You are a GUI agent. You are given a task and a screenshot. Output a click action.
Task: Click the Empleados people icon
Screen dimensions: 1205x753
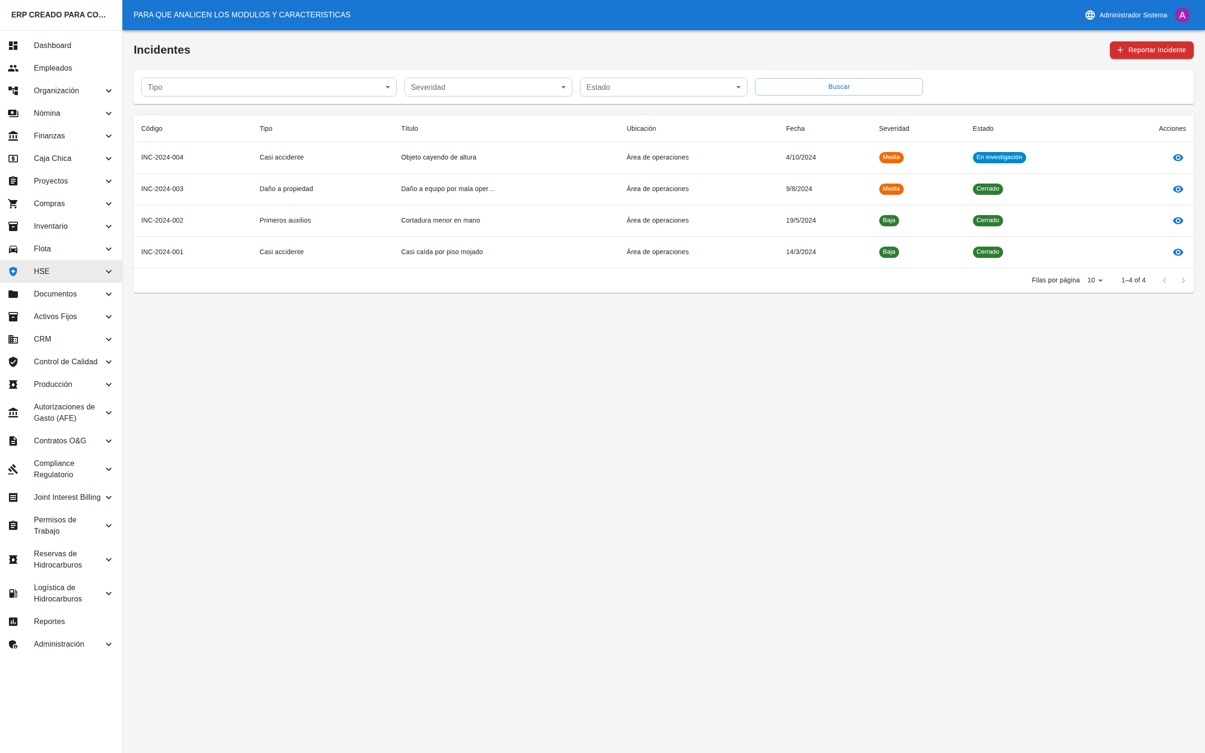point(14,68)
